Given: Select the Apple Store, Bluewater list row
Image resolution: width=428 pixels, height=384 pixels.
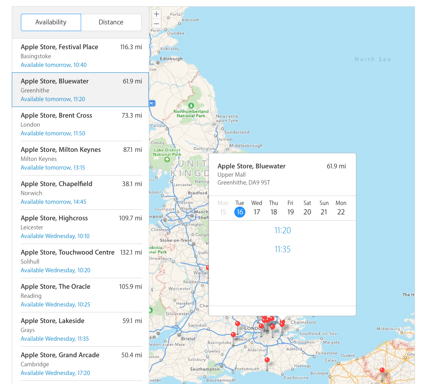Looking at the screenshot, I should (81, 90).
